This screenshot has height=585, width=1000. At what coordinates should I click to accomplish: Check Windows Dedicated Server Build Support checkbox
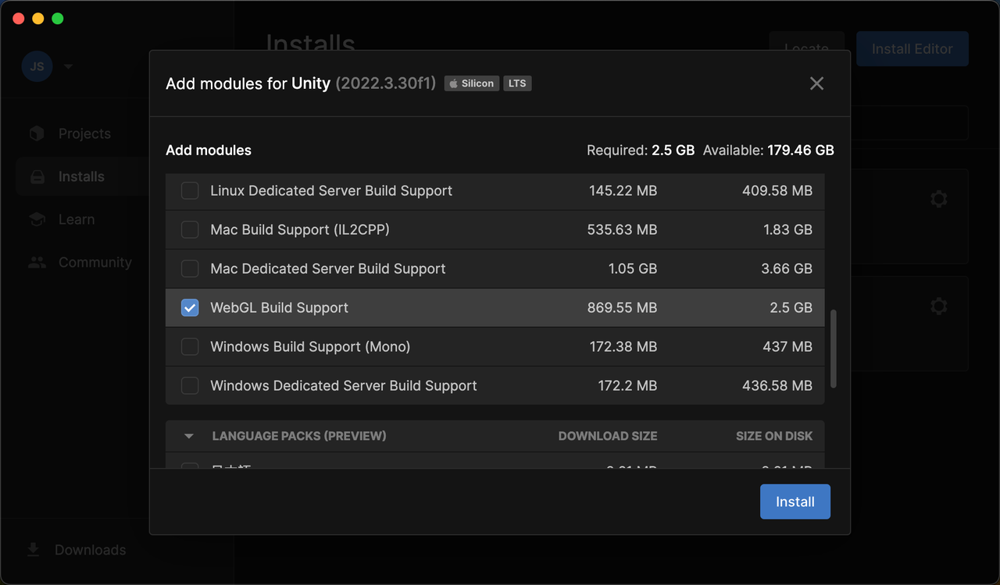click(190, 385)
